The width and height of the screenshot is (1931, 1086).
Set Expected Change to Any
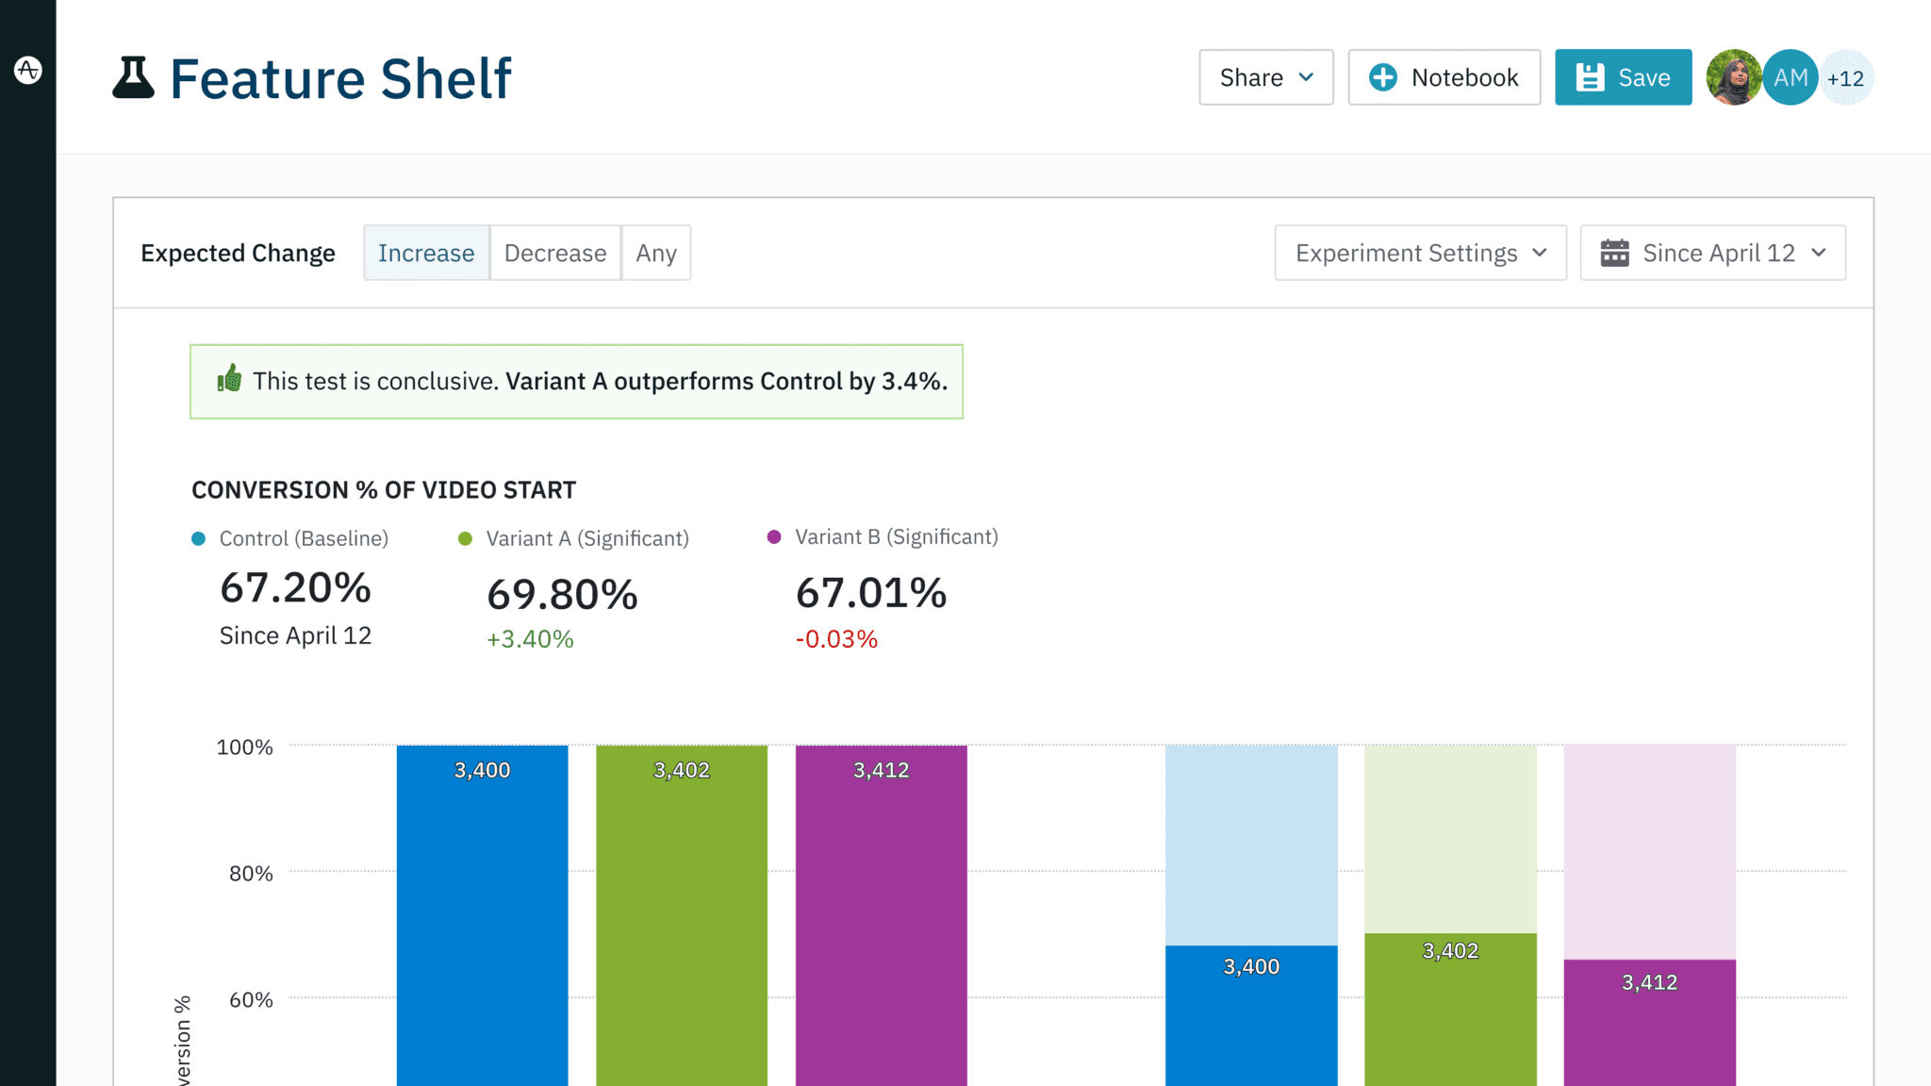pyautogui.click(x=656, y=253)
